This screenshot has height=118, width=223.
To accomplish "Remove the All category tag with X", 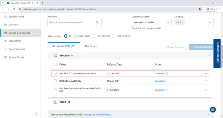I will [183, 22].
